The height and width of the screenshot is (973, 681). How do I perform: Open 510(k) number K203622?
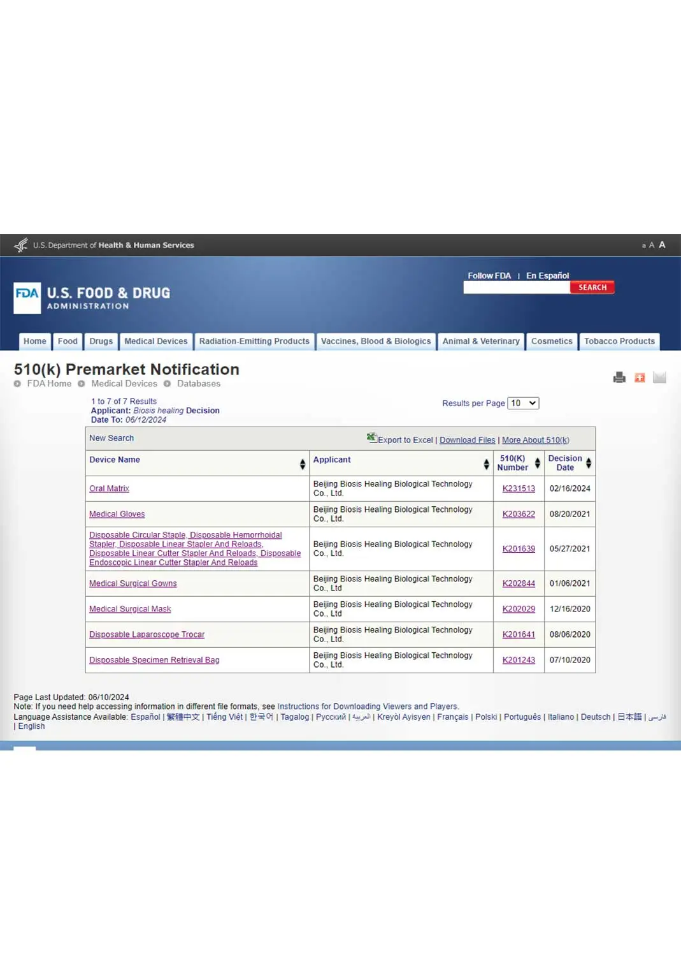point(518,514)
